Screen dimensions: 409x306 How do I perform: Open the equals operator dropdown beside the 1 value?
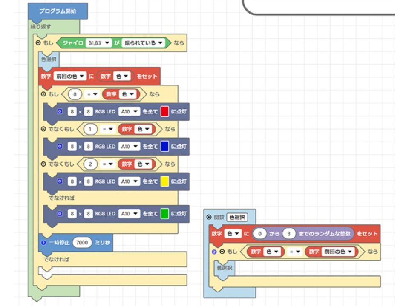(x=108, y=129)
